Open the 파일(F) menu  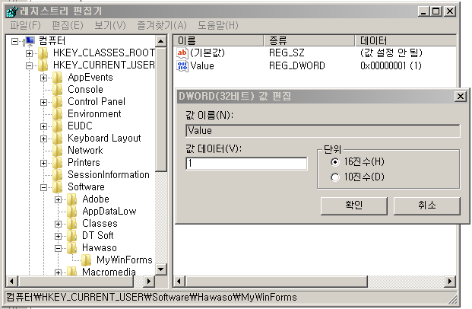(25, 25)
